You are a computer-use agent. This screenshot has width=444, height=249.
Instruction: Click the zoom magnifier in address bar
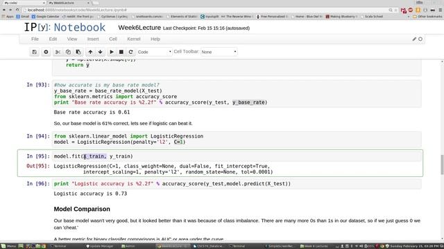pyautogui.click(x=391, y=10)
